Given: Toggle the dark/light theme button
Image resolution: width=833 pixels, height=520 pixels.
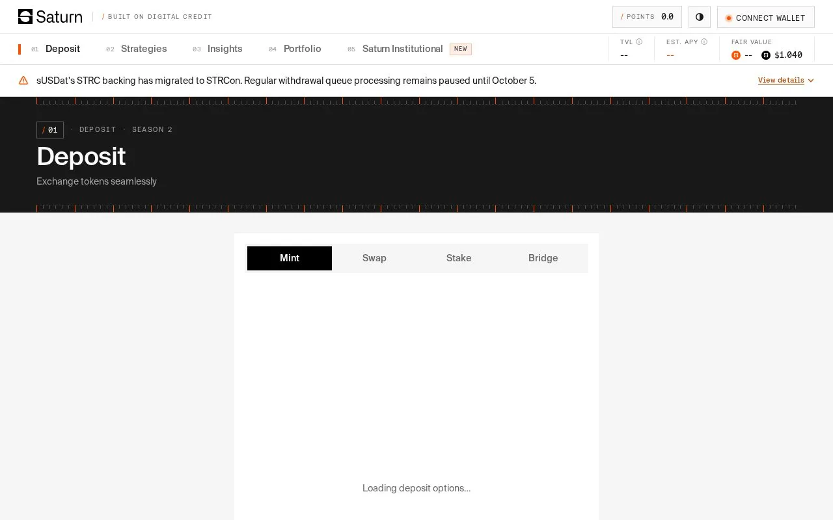Looking at the screenshot, I should coord(700,17).
